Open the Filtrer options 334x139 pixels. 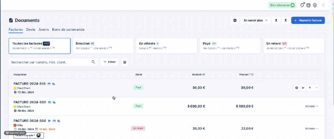(x=110, y=62)
